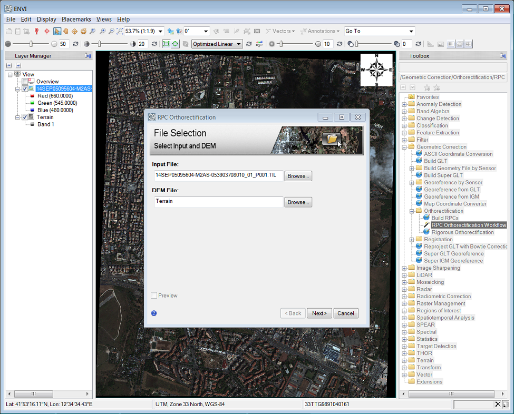The image size is (514, 414).
Task: Click Browse next to DEM File
Action: click(x=298, y=202)
